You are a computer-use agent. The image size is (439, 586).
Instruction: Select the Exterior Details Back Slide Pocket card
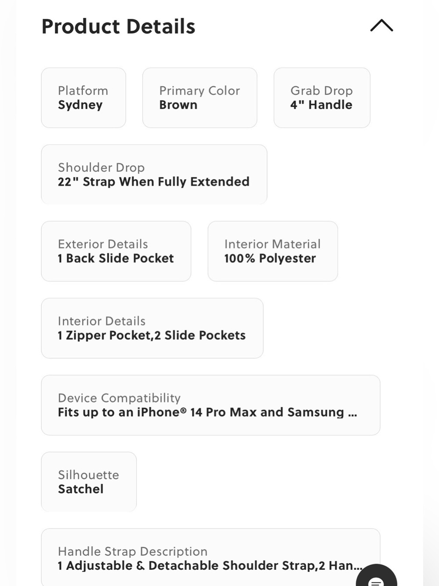click(116, 251)
